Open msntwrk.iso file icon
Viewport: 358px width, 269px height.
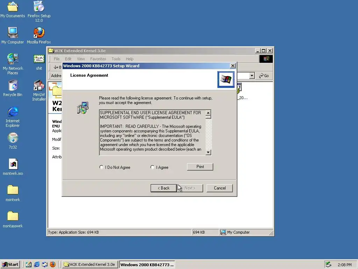[x=13, y=167]
